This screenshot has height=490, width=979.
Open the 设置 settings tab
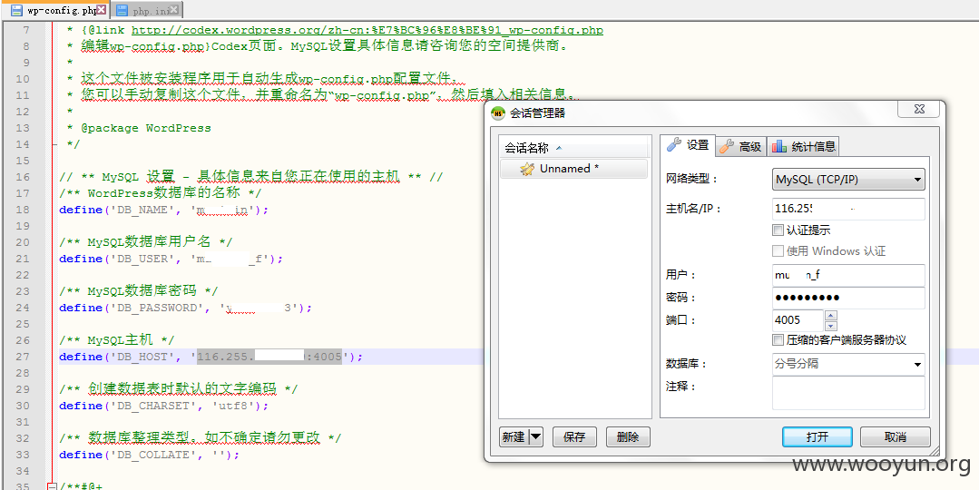tap(688, 145)
